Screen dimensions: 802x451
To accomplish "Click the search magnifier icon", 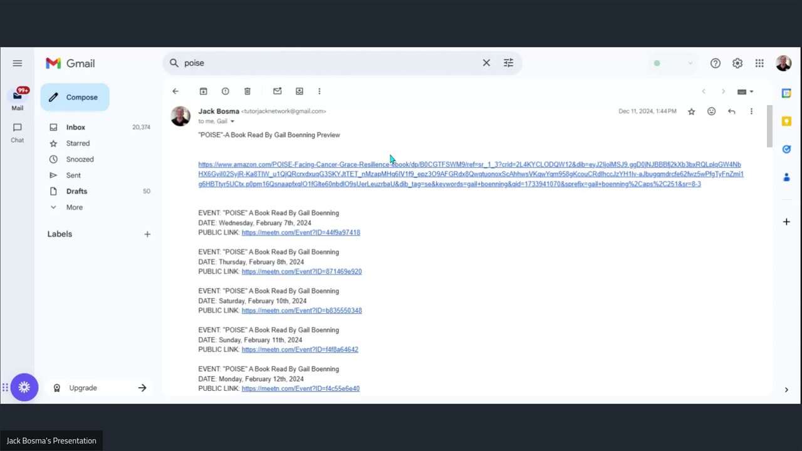I will 174,63.
